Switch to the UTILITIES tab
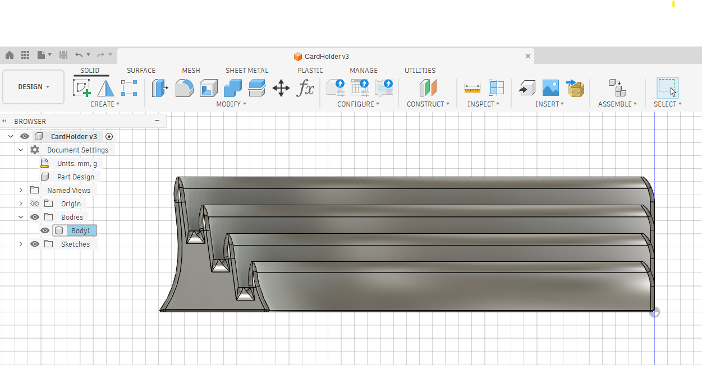 [x=420, y=71]
